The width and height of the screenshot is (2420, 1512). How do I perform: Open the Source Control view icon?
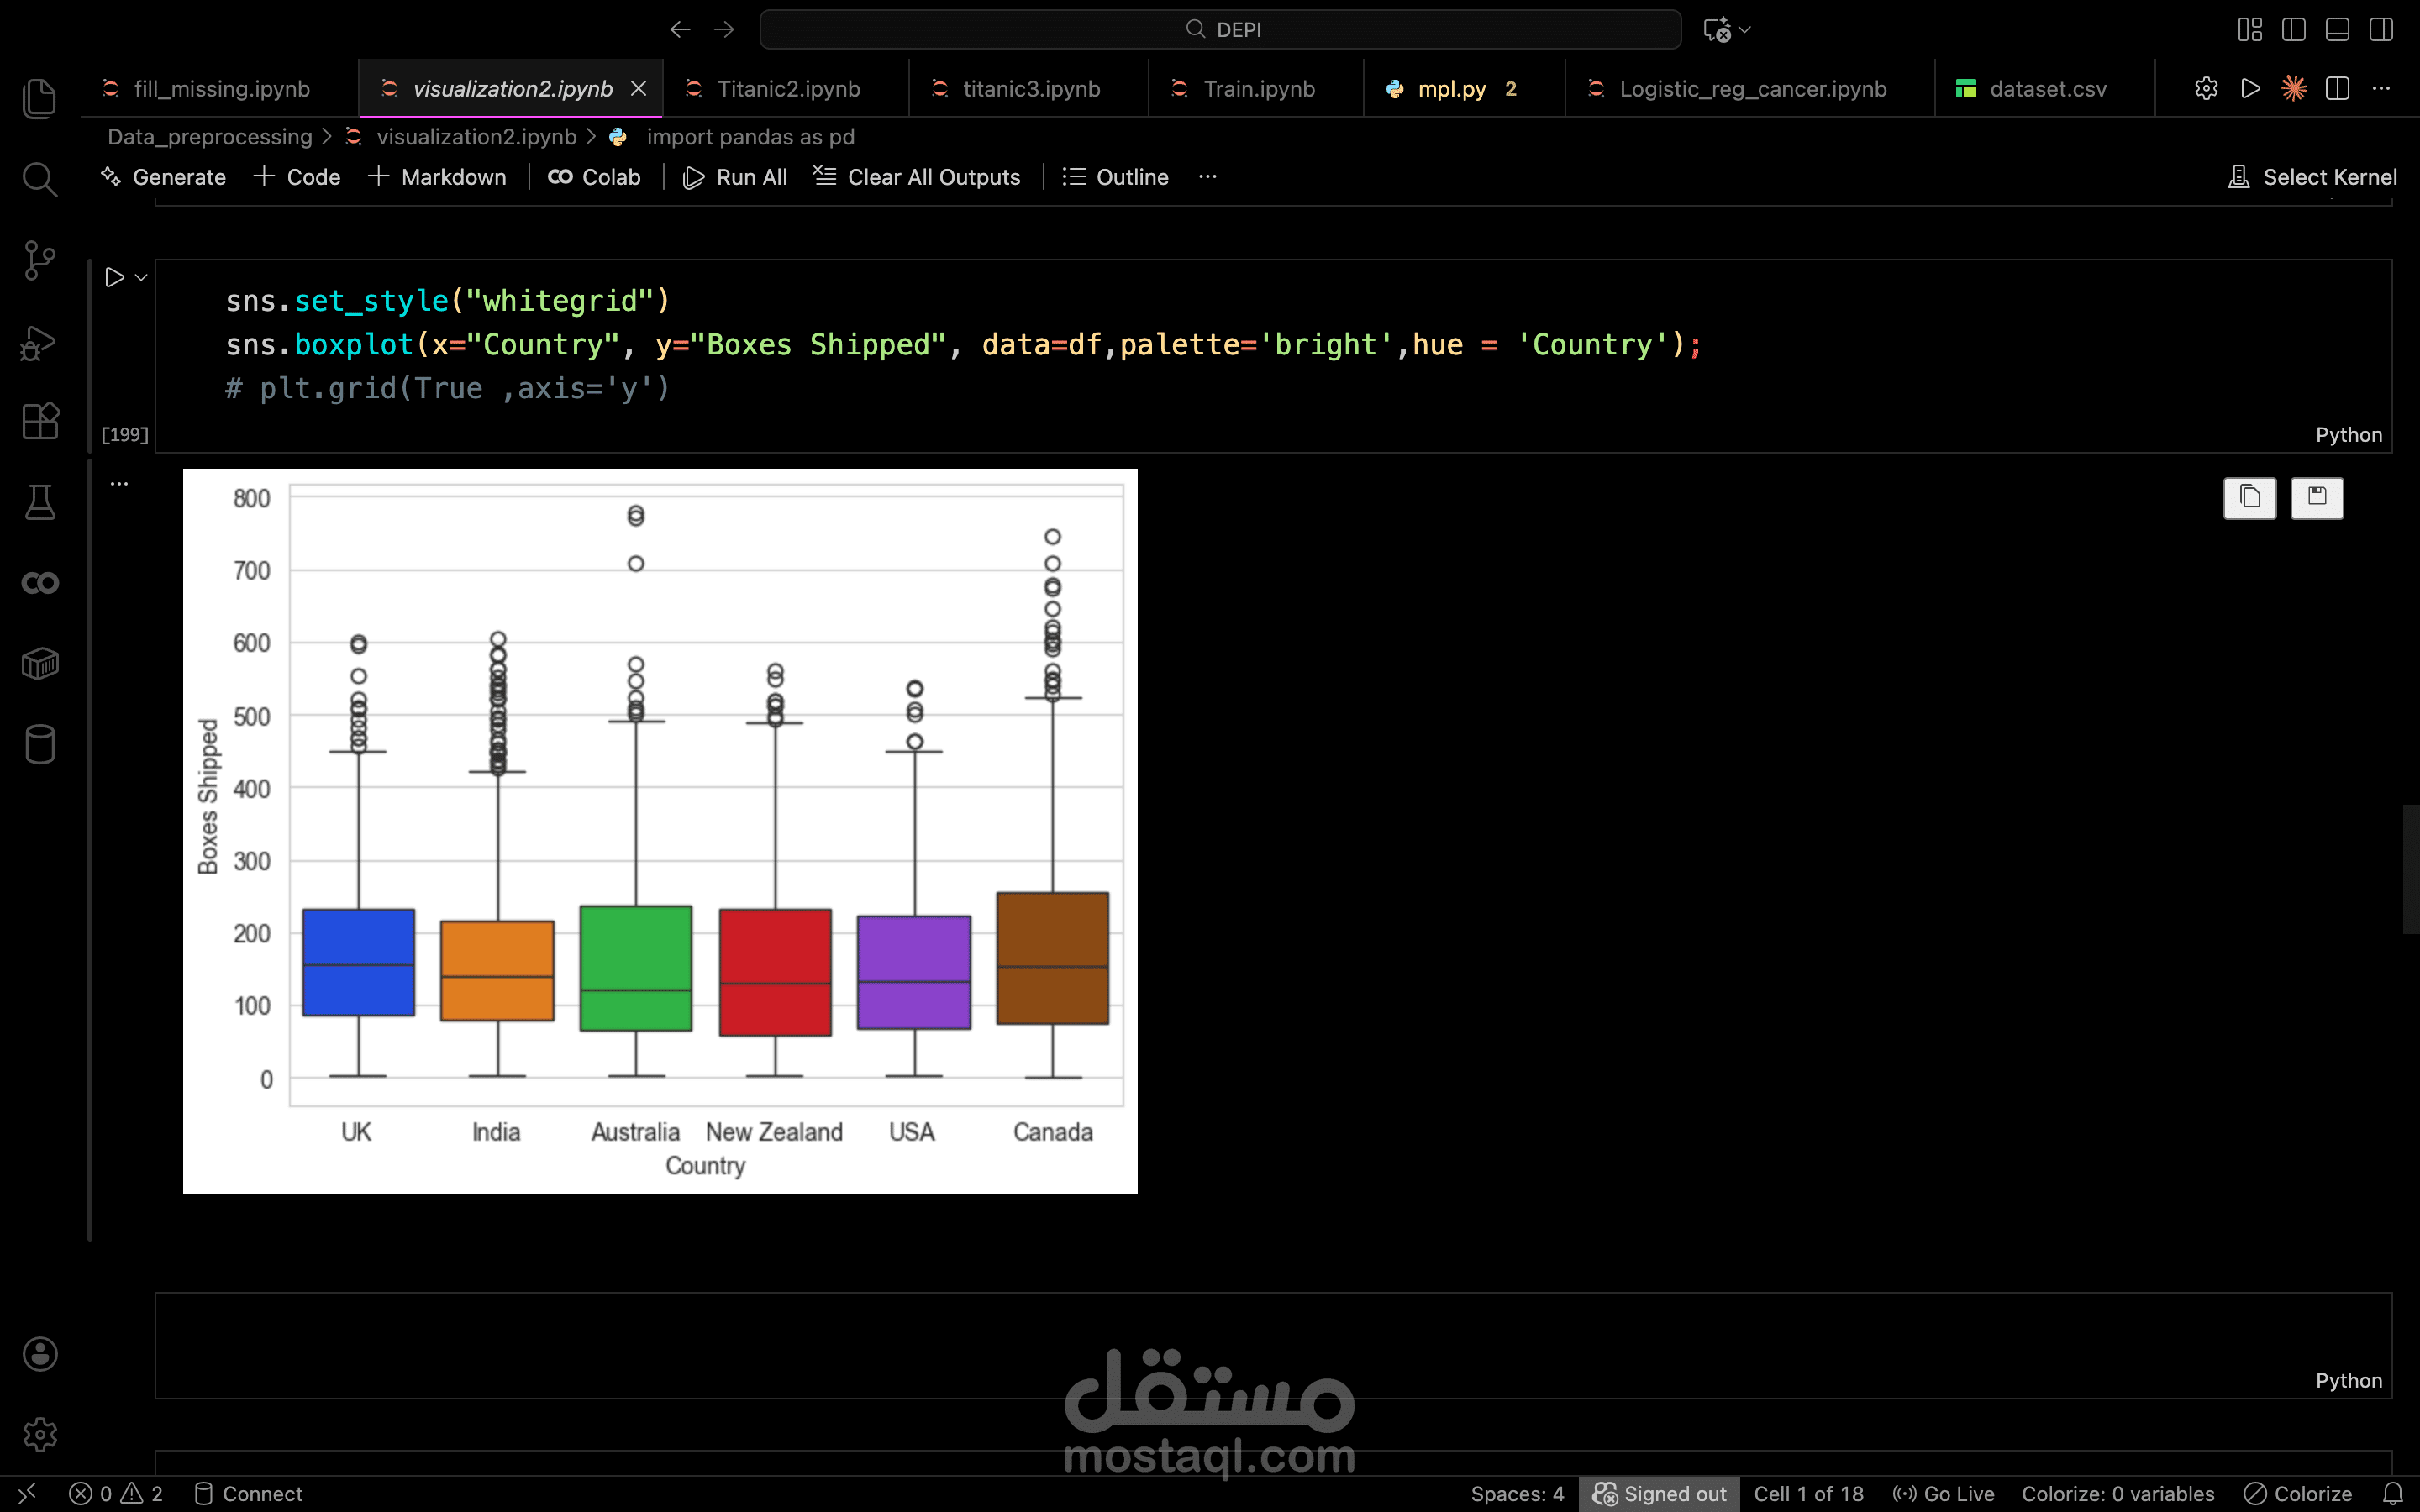(40, 260)
